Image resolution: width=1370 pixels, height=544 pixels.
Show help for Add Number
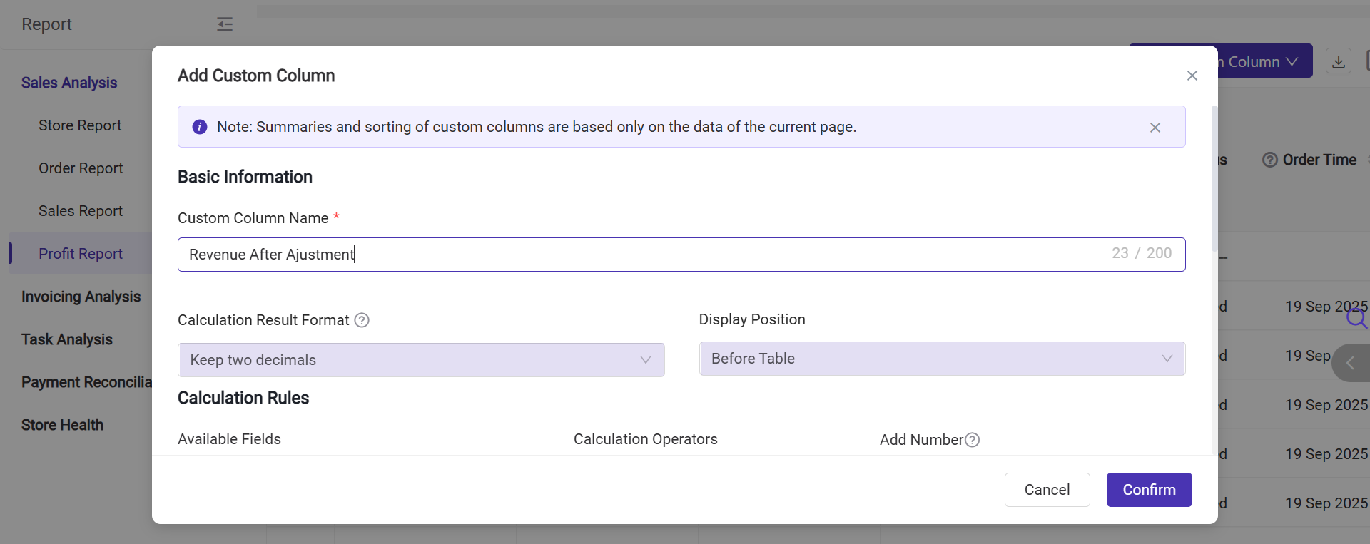click(x=972, y=440)
